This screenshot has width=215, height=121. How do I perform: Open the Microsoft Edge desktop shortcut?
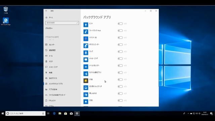coord(6,22)
